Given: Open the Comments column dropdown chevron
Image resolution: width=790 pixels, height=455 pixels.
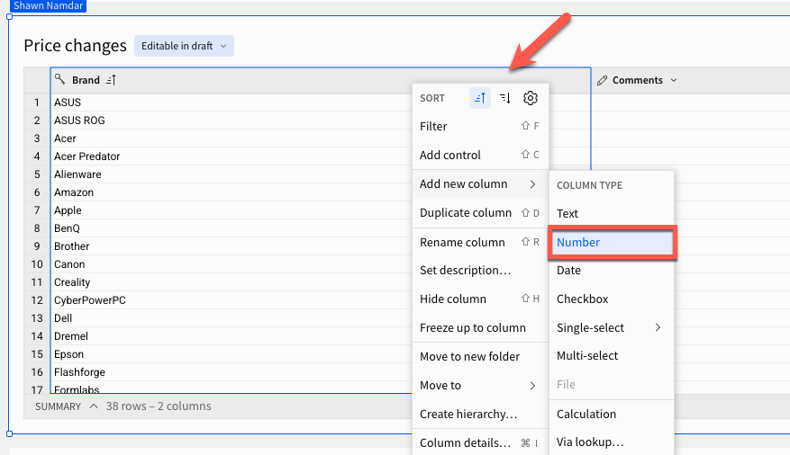Looking at the screenshot, I should point(674,80).
